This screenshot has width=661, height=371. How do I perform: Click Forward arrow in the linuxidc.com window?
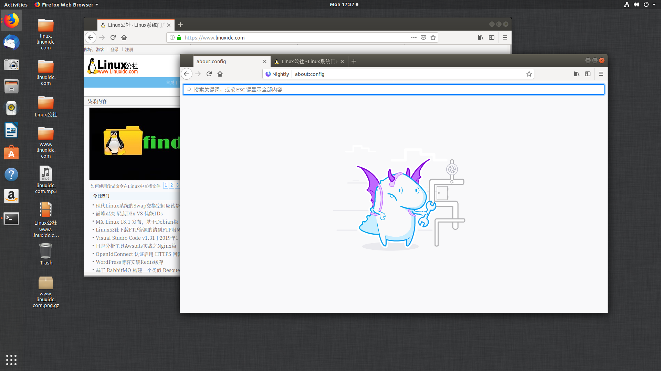(102, 37)
